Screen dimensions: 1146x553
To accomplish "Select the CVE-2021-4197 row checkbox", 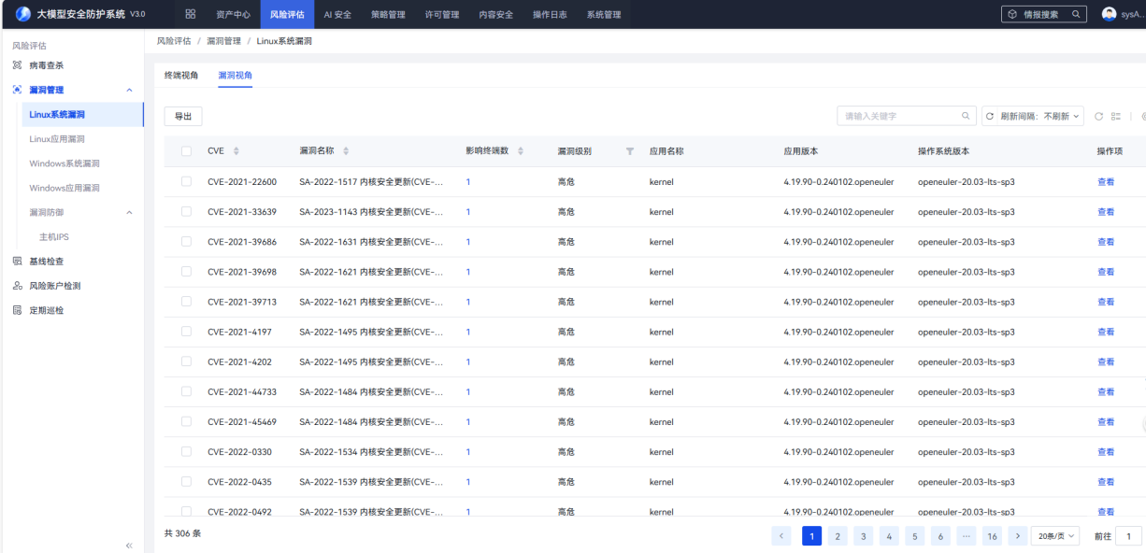I will click(186, 332).
